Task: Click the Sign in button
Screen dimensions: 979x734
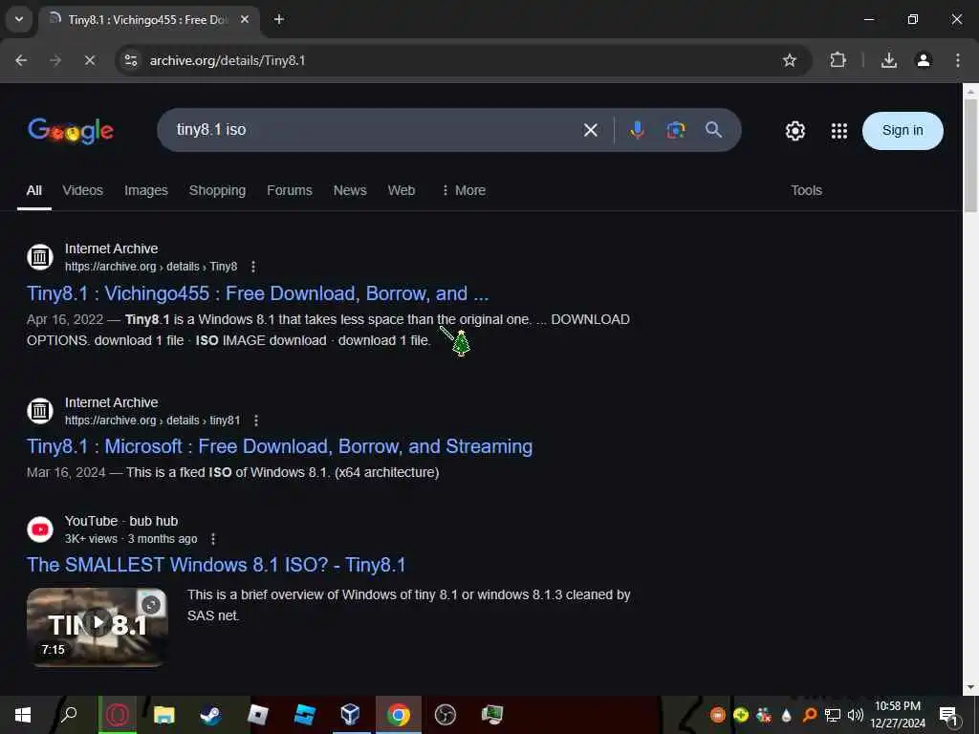Action: pyautogui.click(x=903, y=130)
